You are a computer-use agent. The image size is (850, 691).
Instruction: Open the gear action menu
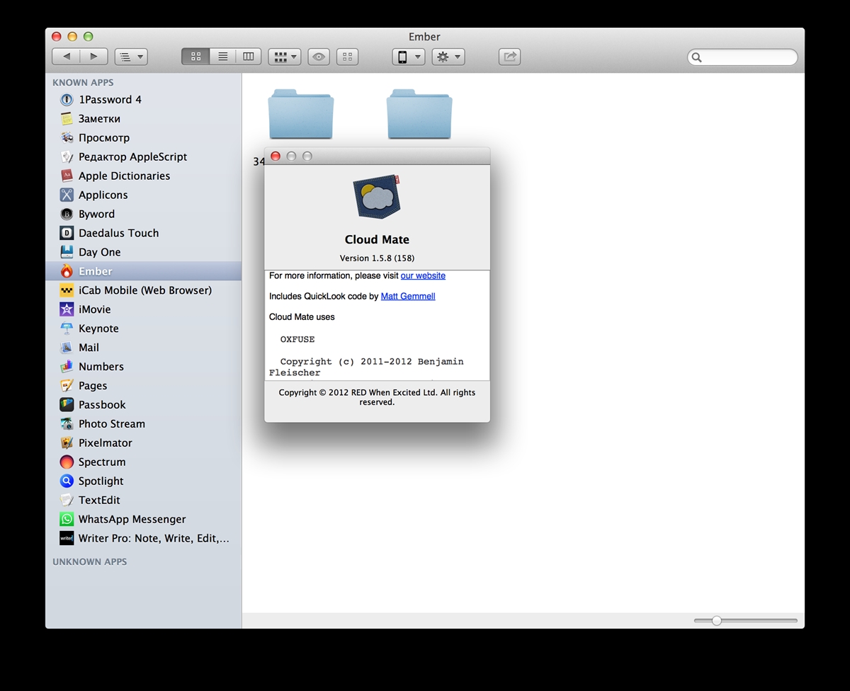(448, 57)
